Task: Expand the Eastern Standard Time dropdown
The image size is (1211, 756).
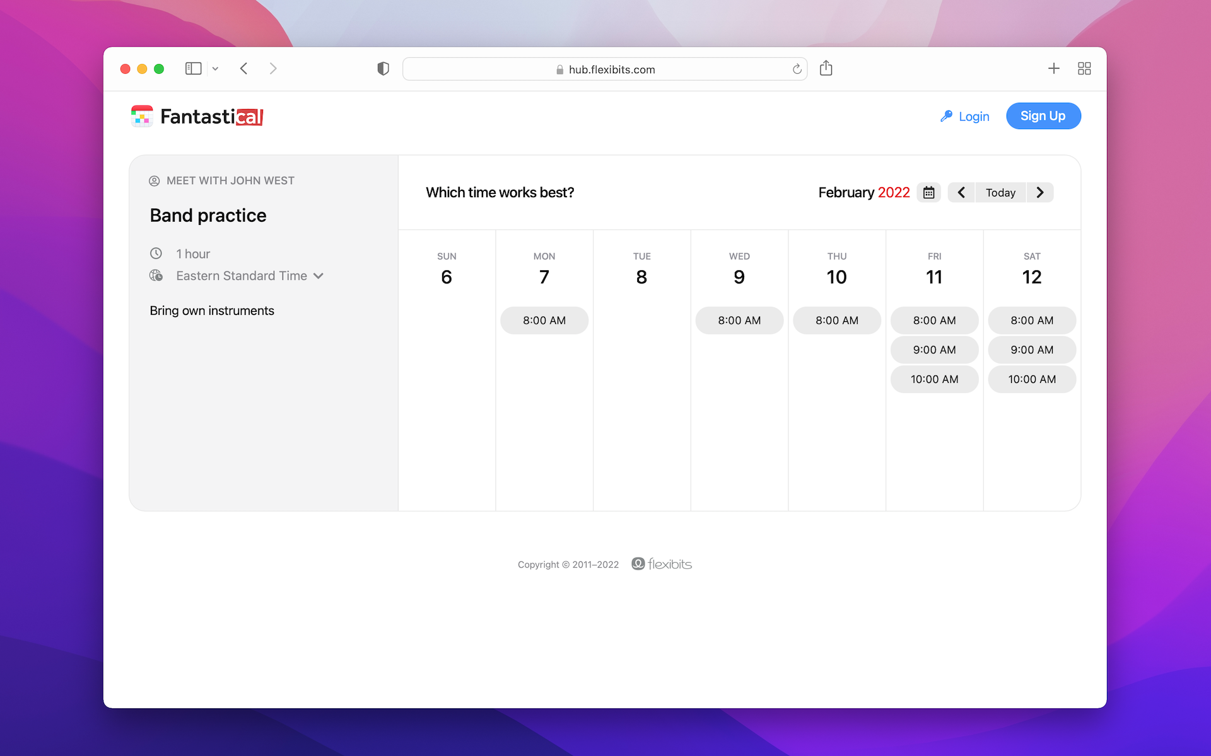Action: [x=250, y=276]
